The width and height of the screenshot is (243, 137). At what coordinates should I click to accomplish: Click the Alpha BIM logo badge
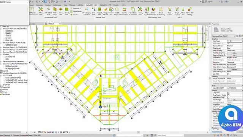point(230,118)
